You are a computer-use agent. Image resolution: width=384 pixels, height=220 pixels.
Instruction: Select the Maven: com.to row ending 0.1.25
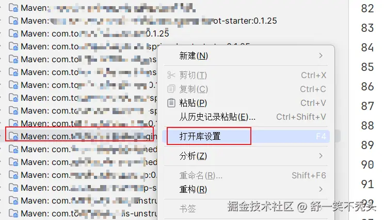click(89, 33)
